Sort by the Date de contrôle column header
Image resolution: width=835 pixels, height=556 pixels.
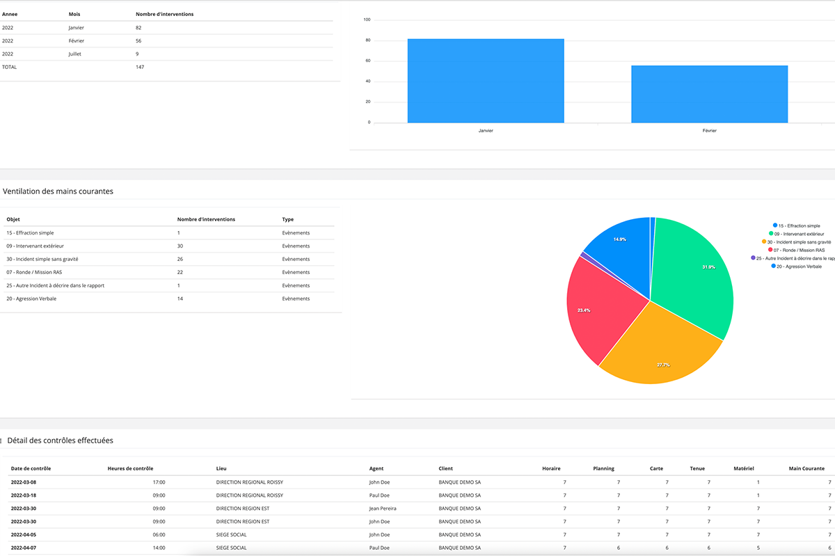[31, 468]
